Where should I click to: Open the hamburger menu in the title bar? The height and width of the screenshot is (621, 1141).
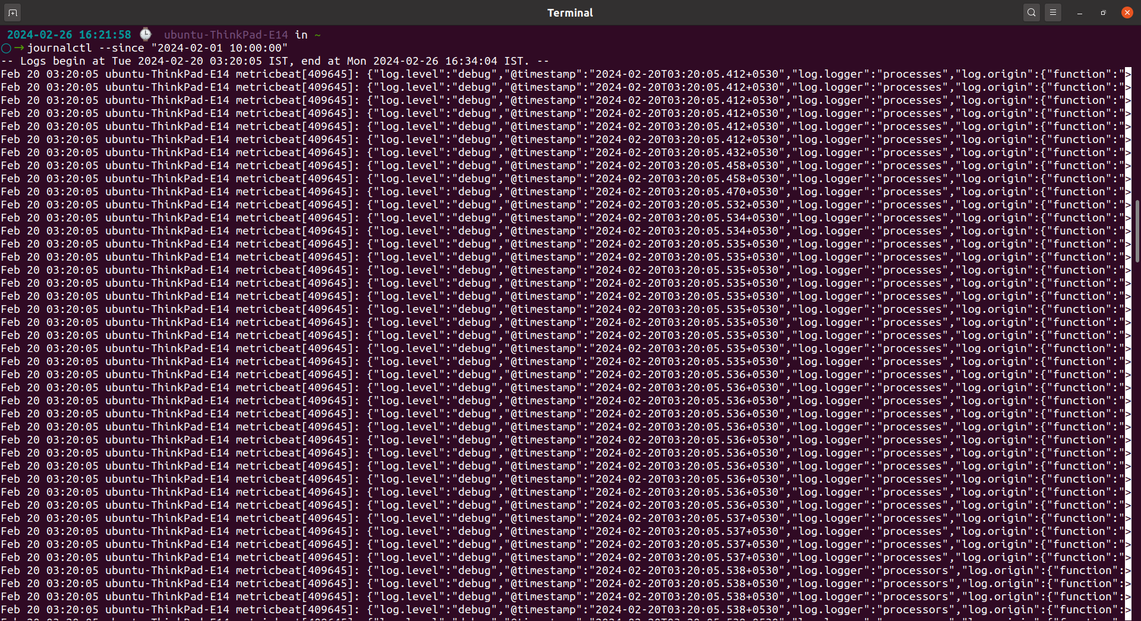(1053, 12)
